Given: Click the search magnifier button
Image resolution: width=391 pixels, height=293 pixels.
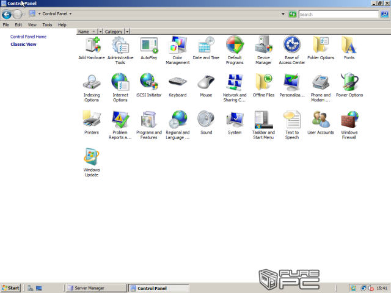Looking at the screenshot, I should (x=384, y=14).
